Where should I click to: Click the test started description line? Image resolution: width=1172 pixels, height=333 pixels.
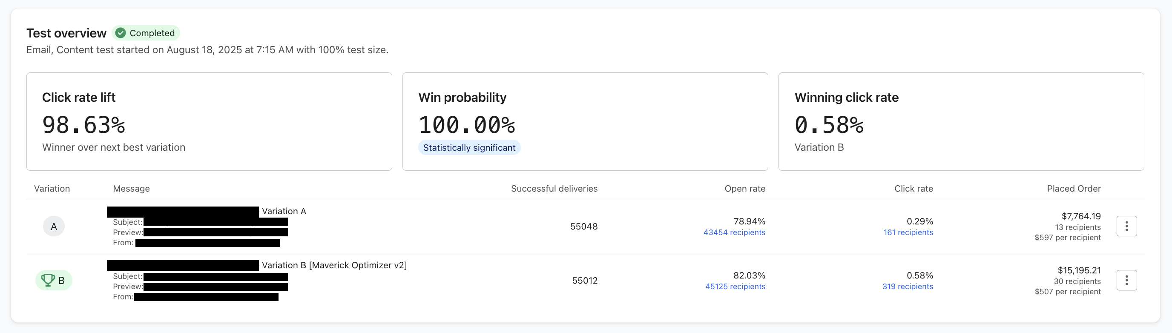coord(207,50)
